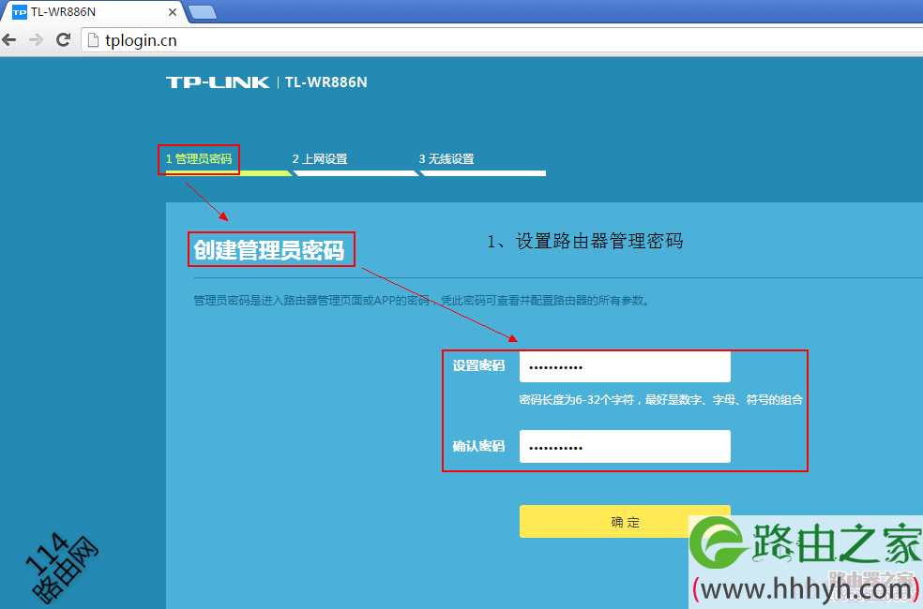
Task: Click the page icon beside tplogin.cn
Action: (x=93, y=40)
